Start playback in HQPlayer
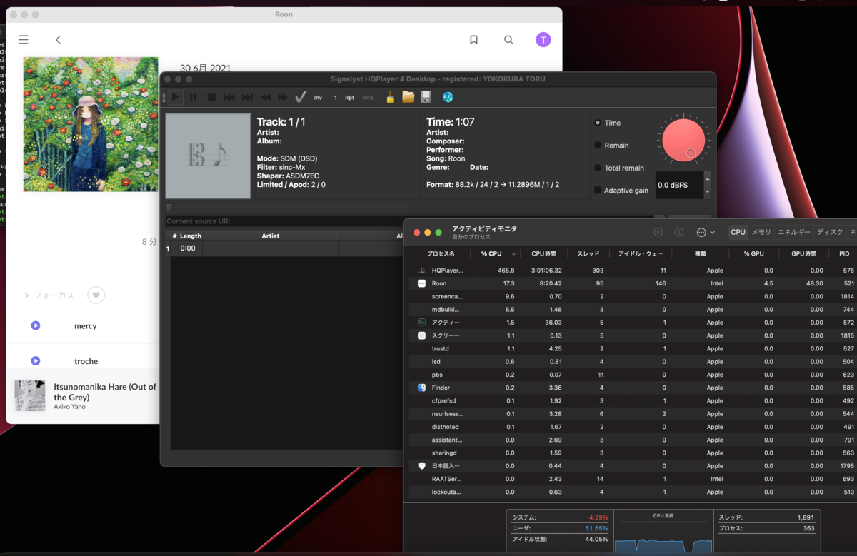 tap(176, 97)
